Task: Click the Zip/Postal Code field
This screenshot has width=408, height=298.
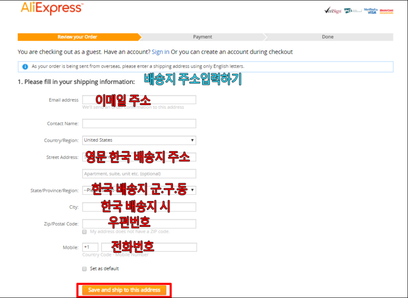Action: click(x=139, y=224)
